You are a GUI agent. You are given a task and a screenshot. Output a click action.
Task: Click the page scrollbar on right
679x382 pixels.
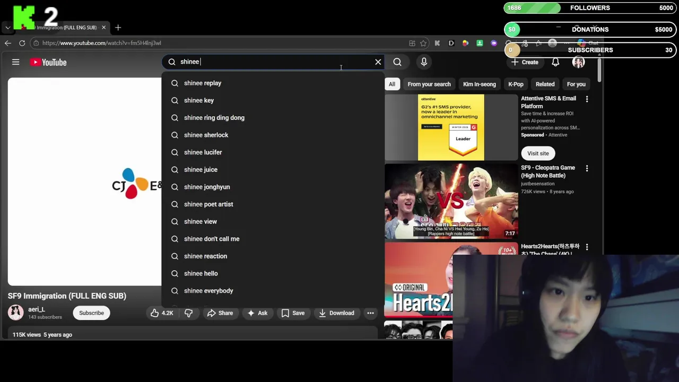tap(599, 71)
